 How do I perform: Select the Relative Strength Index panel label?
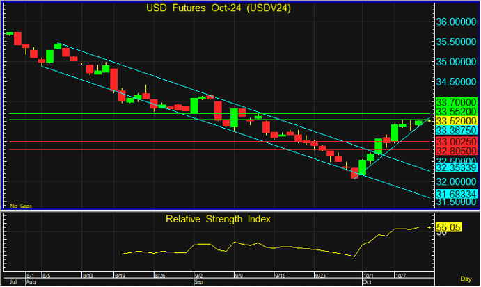pyautogui.click(x=218, y=219)
